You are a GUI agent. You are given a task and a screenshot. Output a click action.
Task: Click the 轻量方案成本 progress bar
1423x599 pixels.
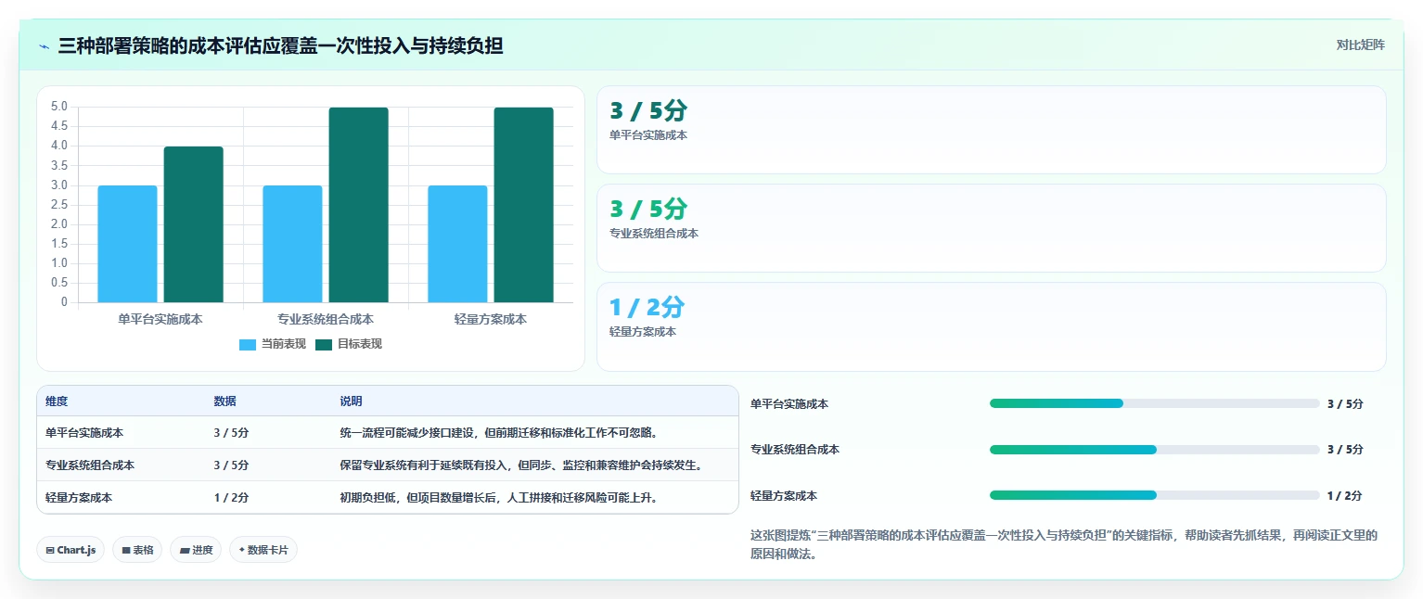coord(1155,495)
